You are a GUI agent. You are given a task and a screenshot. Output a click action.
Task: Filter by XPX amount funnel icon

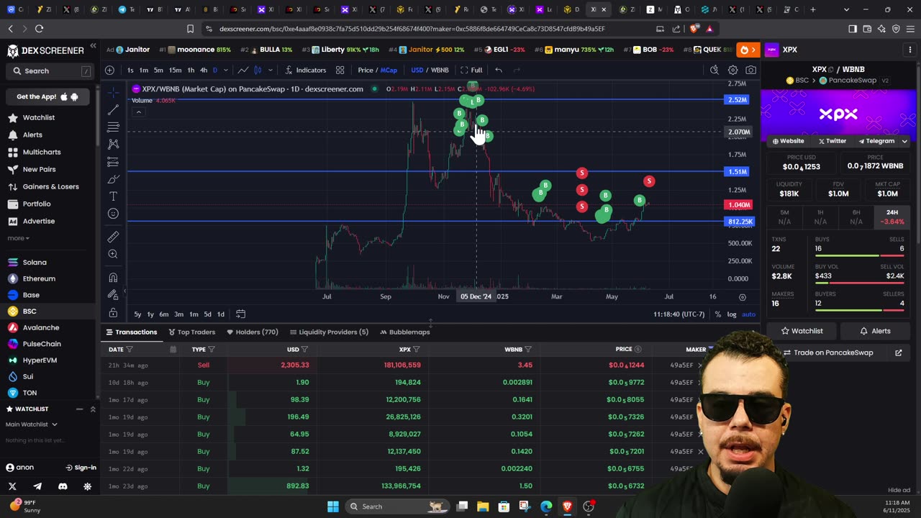click(417, 350)
